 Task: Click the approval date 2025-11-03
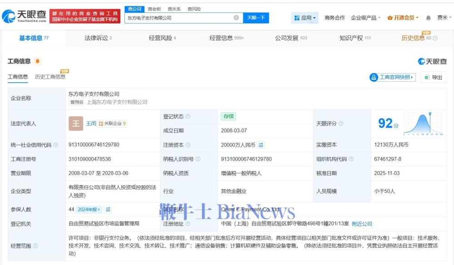click(387, 173)
